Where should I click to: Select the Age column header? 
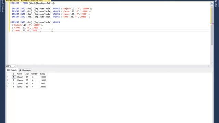point(27,74)
